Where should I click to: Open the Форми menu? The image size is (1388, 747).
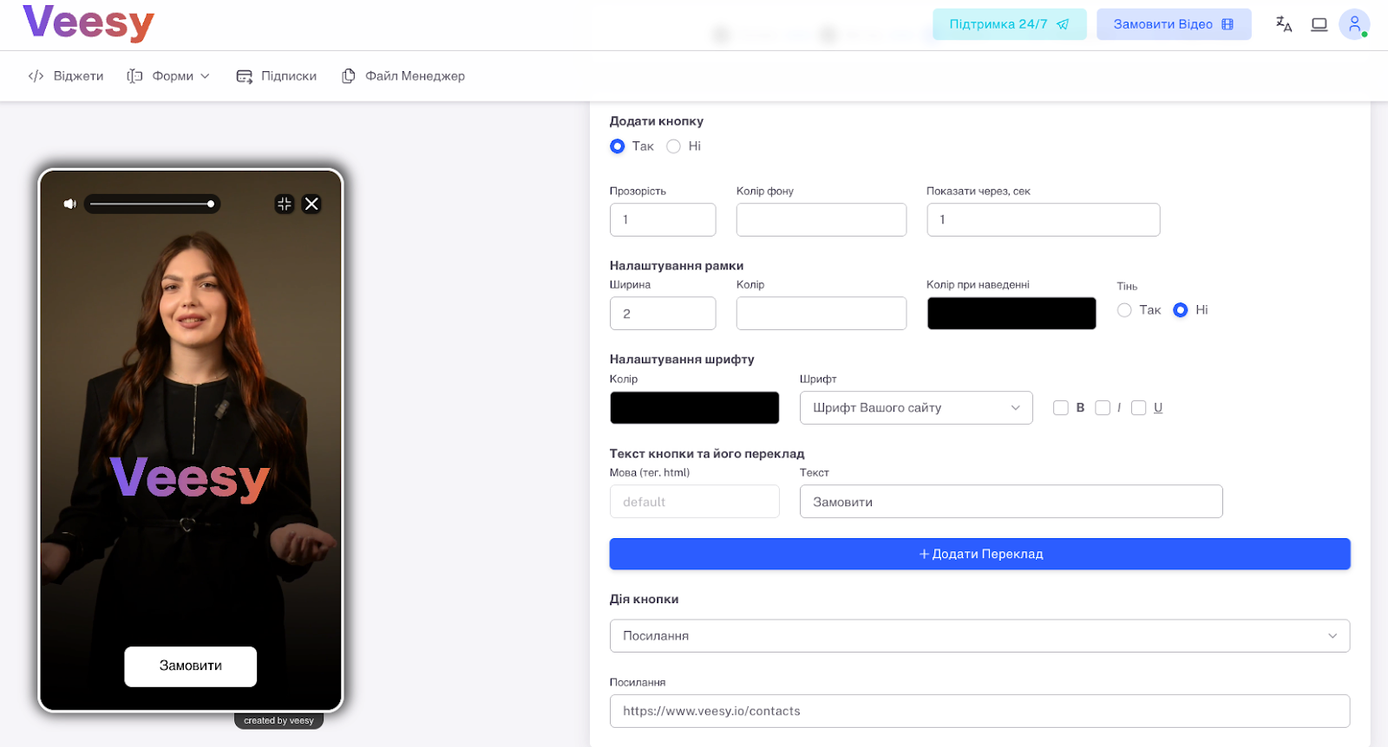coord(168,76)
